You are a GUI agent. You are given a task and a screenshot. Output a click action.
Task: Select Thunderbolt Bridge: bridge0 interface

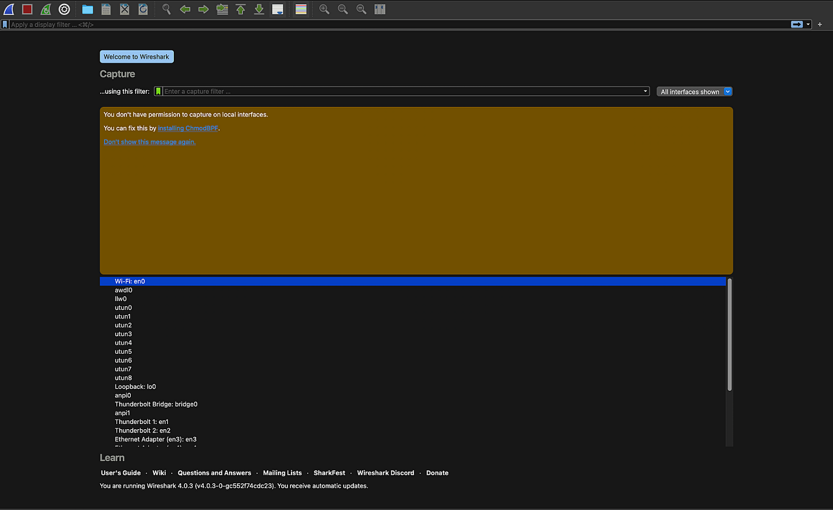pos(413,404)
